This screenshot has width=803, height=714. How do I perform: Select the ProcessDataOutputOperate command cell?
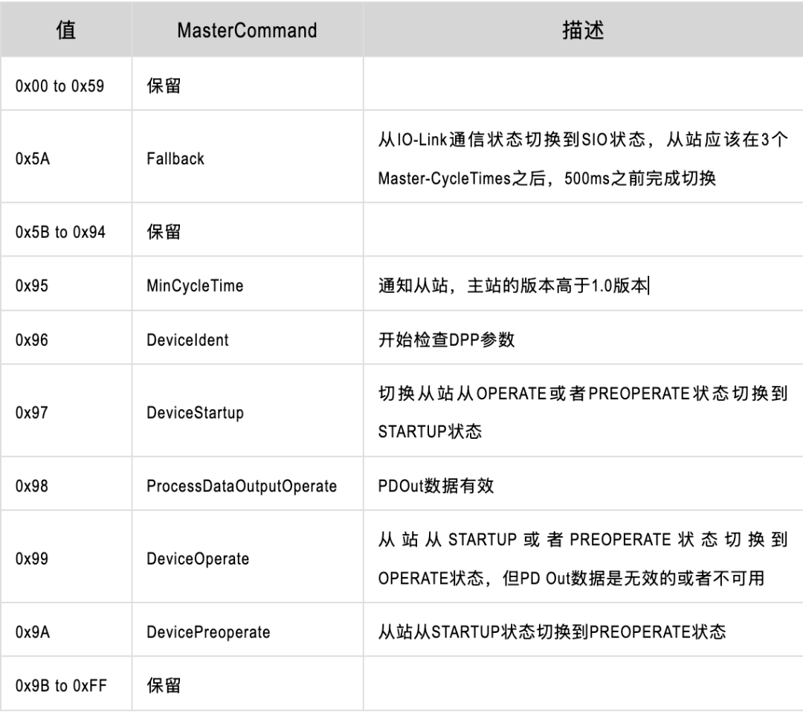[x=242, y=486]
